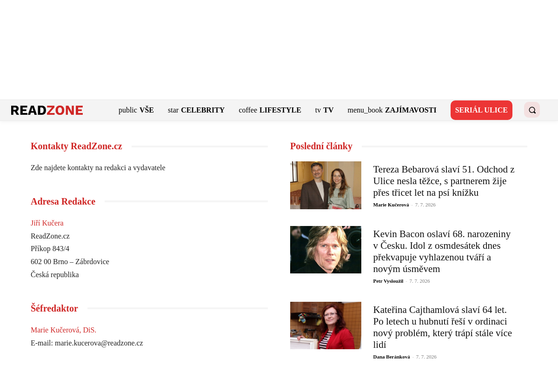This screenshot has width=558, height=372.
Task: Select the email marie.kucerova@readzone.cz text
Action: point(99,343)
